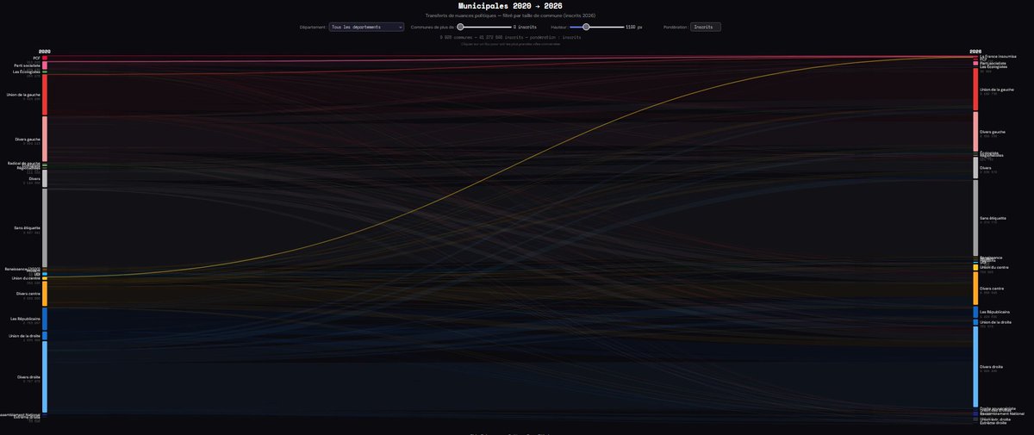Select the 2020 Divers node bar
The image size is (1034, 435).
point(45,179)
